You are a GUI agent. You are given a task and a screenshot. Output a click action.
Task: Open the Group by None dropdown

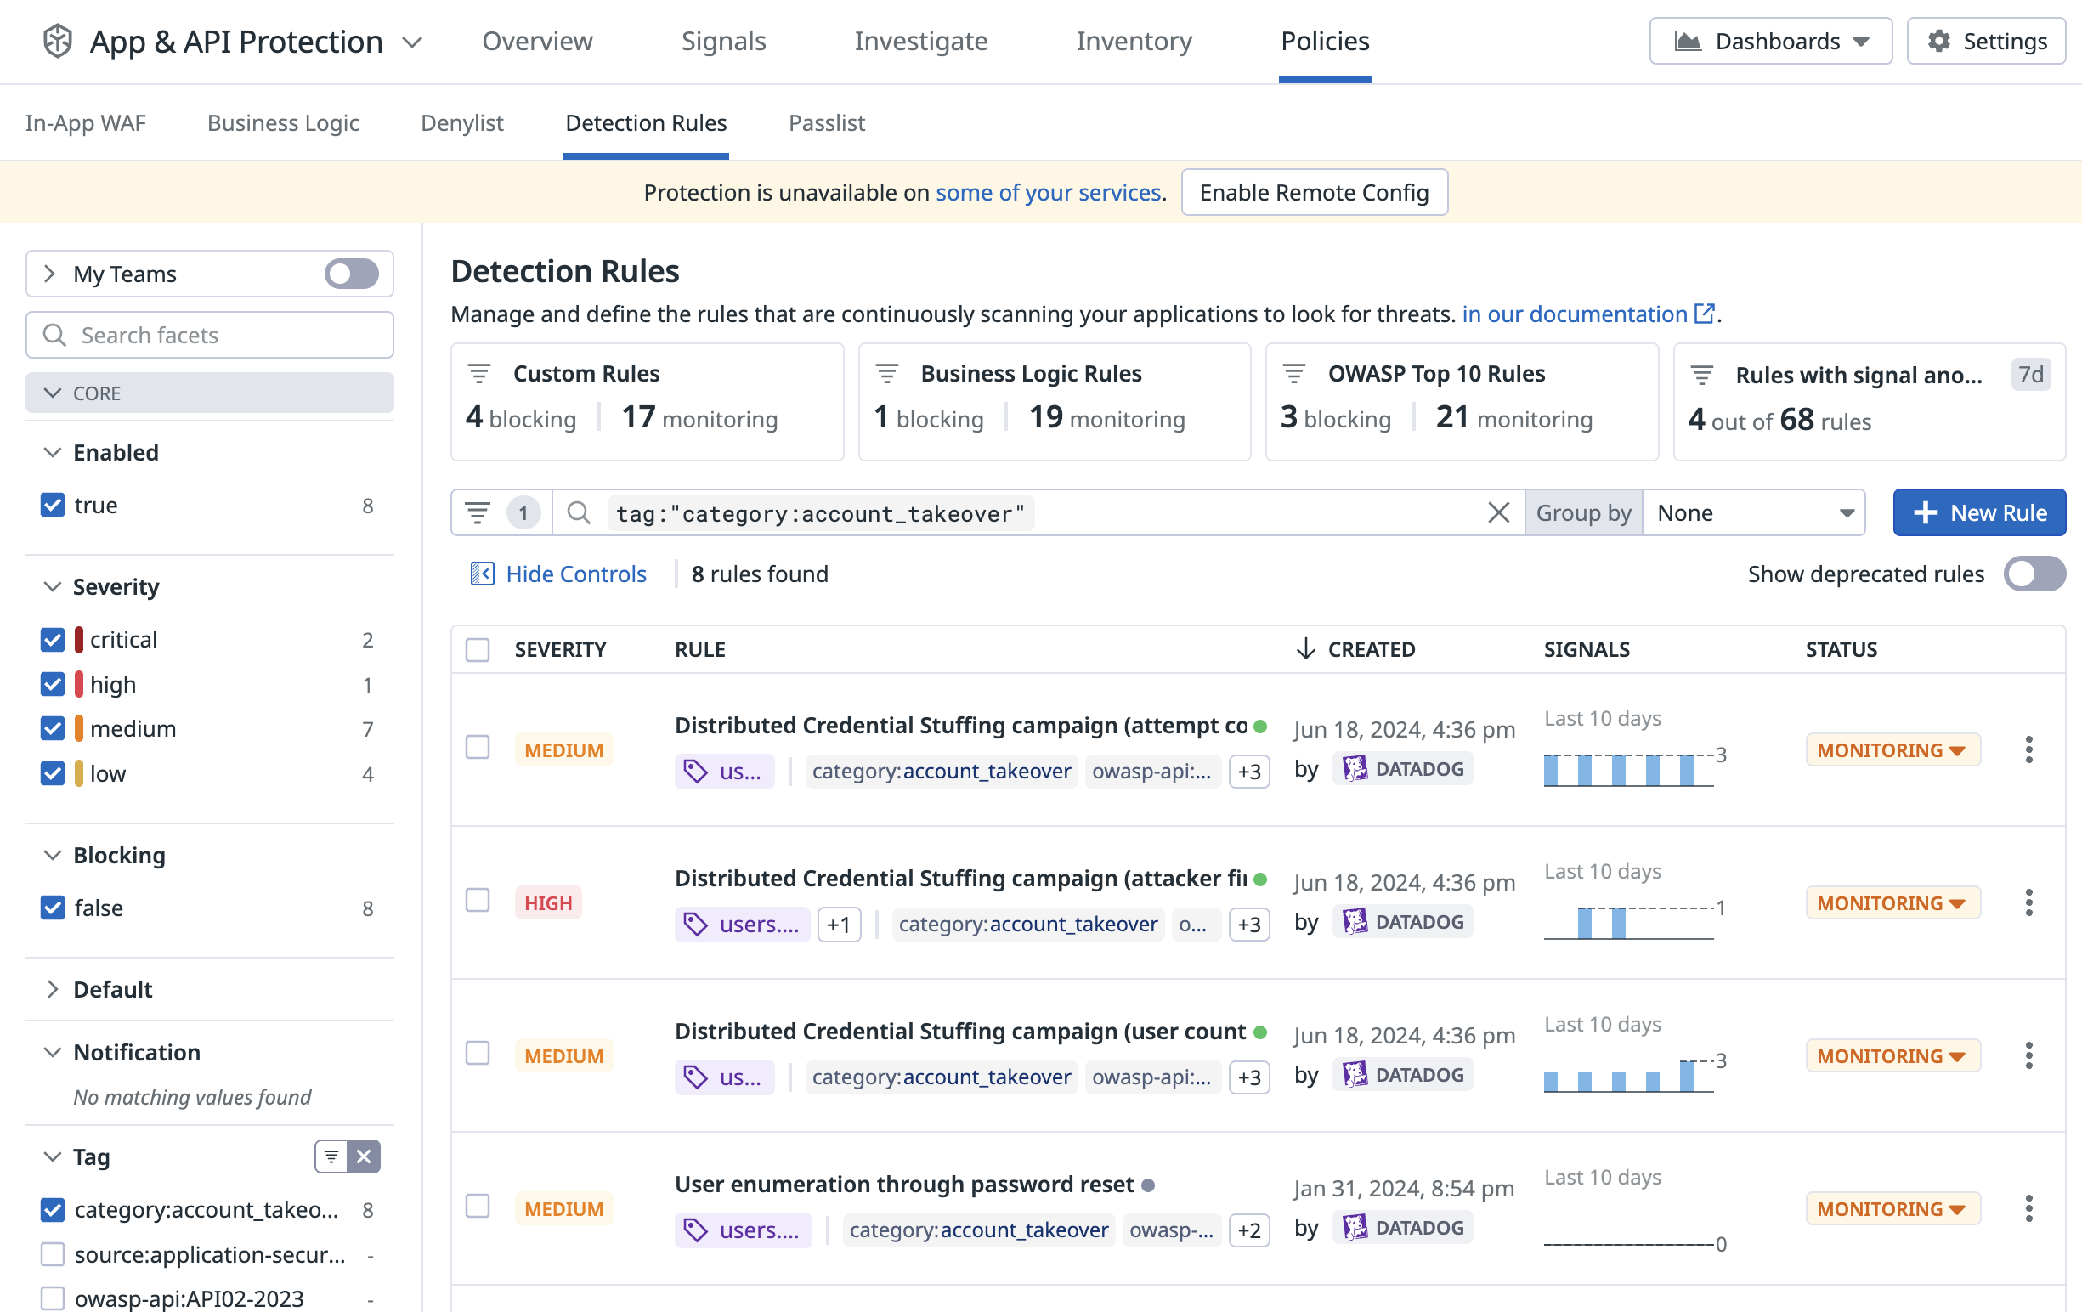coord(1753,512)
